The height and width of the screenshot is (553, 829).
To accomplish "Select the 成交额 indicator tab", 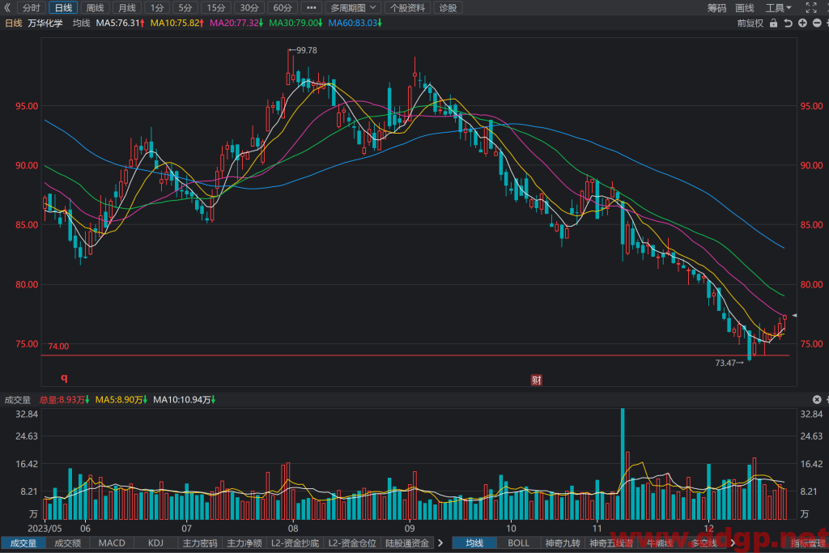I will click(x=68, y=543).
